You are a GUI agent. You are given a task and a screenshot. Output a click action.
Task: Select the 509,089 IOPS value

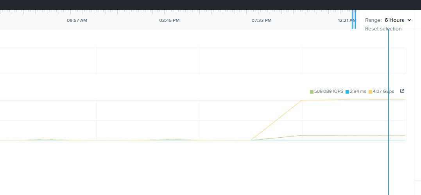(329, 91)
